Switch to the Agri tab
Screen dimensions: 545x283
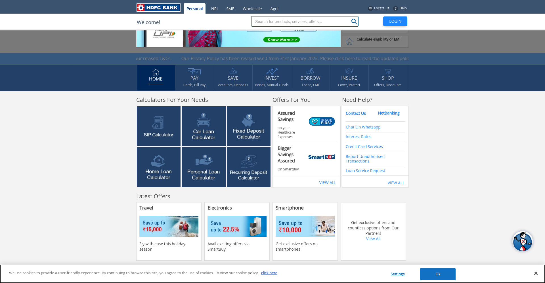[274, 9]
